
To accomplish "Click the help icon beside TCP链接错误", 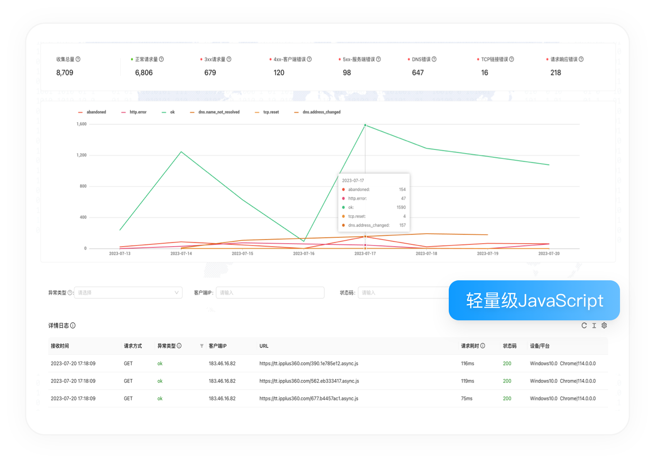I will coord(511,59).
